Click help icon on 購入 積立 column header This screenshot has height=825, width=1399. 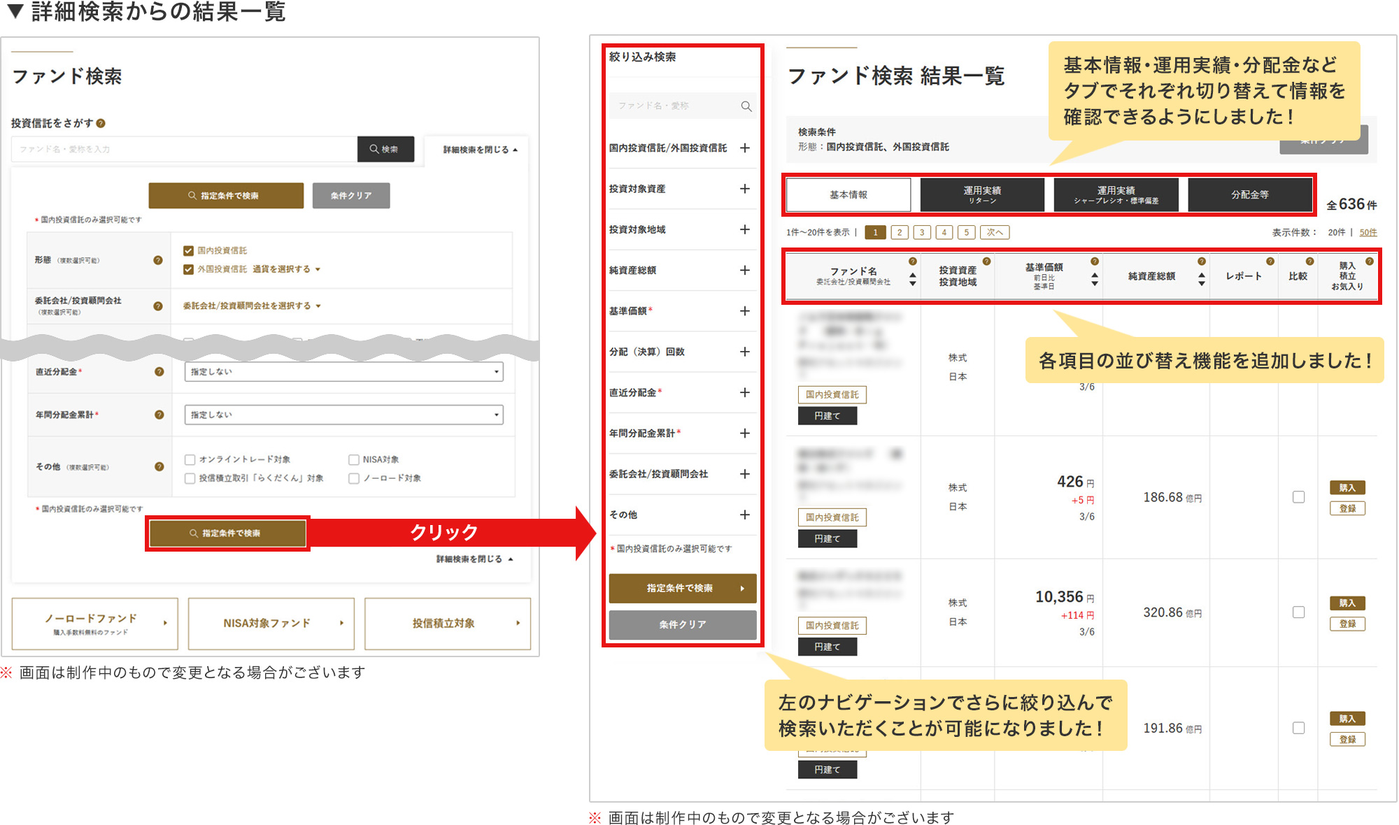1369,261
